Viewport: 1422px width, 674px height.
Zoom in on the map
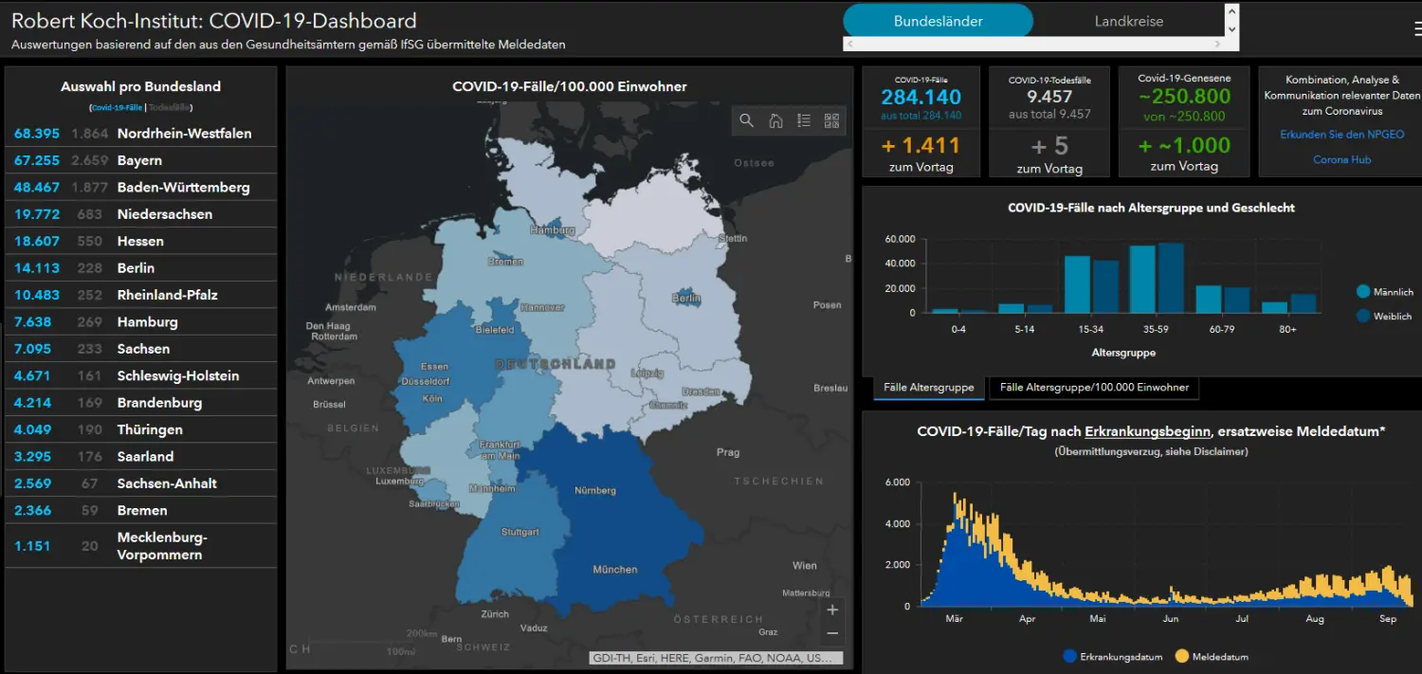(x=832, y=610)
